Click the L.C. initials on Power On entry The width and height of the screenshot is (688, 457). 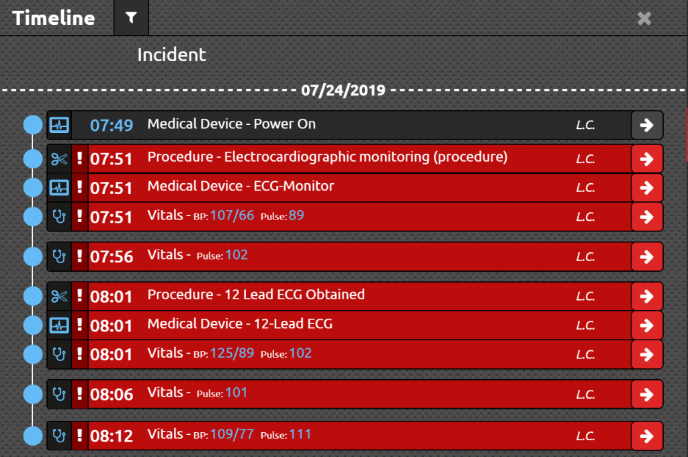(587, 125)
